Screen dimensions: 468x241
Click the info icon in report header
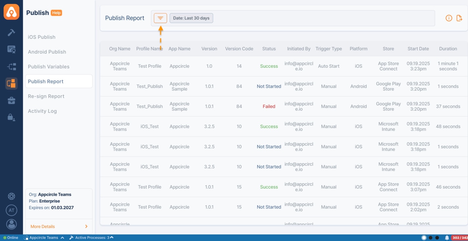(x=449, y=18)
